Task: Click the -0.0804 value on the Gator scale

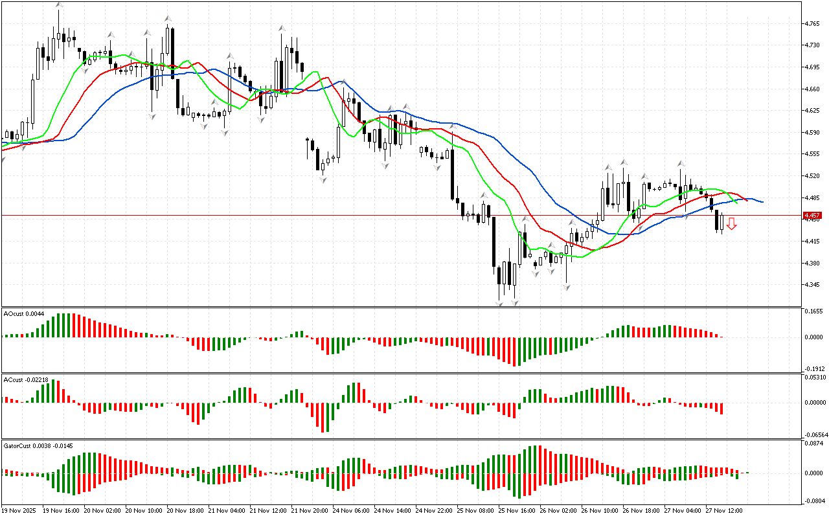Action: click(x=813, y=501)
